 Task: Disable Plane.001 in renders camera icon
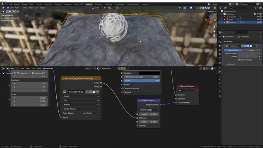tap(261, 22)
